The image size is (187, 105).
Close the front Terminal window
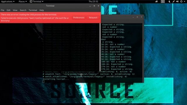98,6
